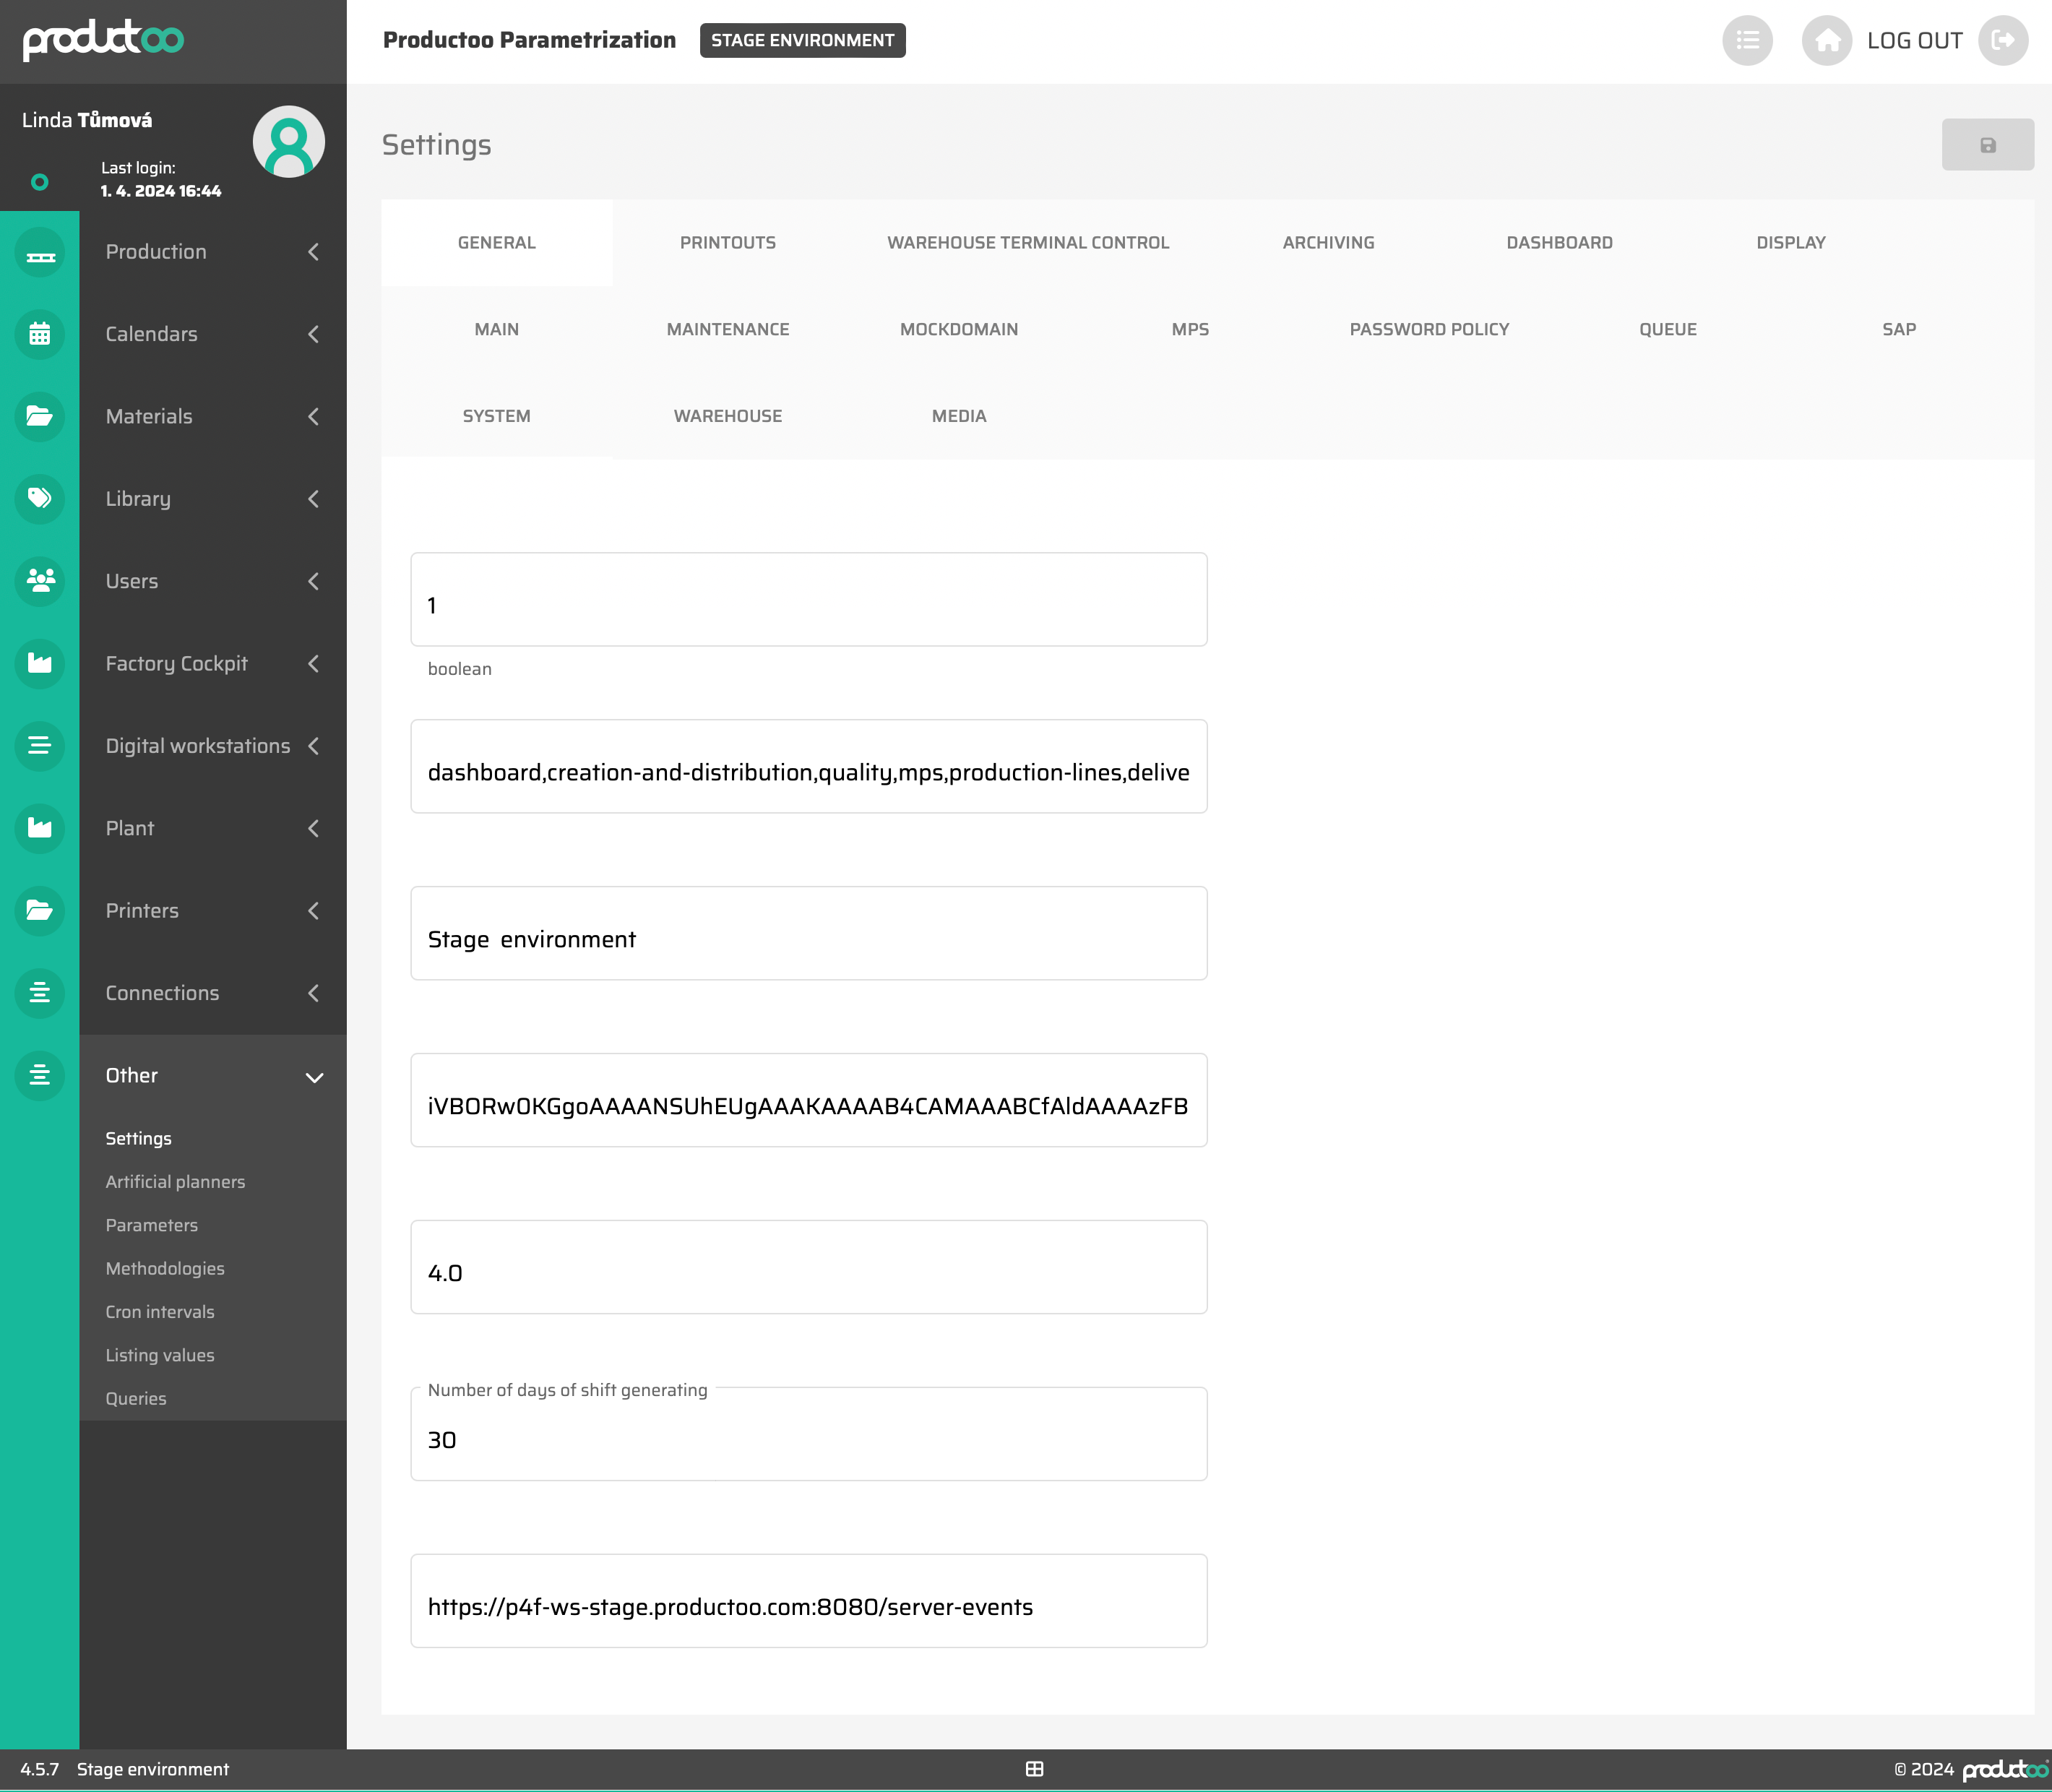The width and height of the screenshot is (2052, 1792).
Task: Click the Users group icon
Action: pos(40,581)
